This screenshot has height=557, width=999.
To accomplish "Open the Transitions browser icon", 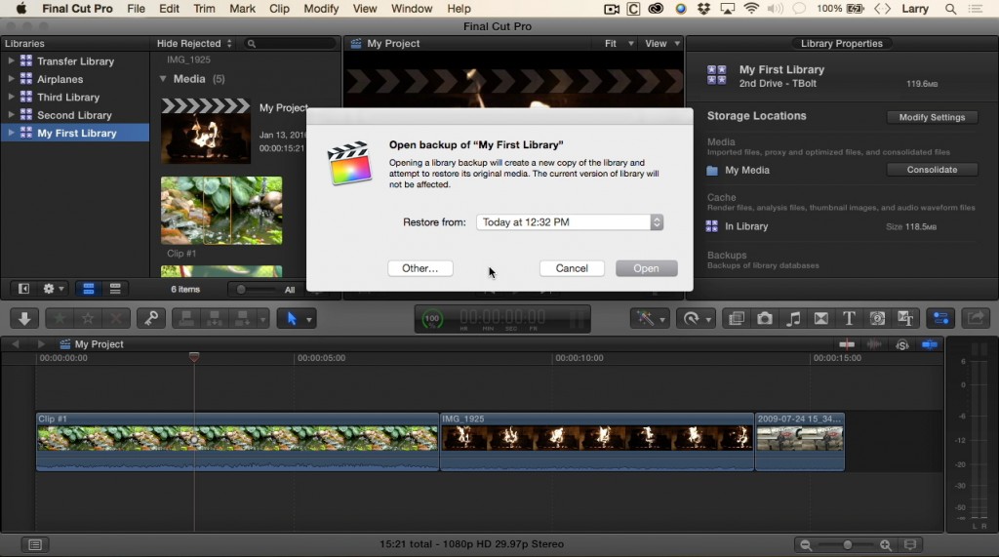I will 820,318.
